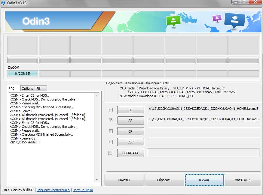This screenshot has height=195, width=263.
Task: Click the large blue download icon in banner
Action: tap(234, 20)
